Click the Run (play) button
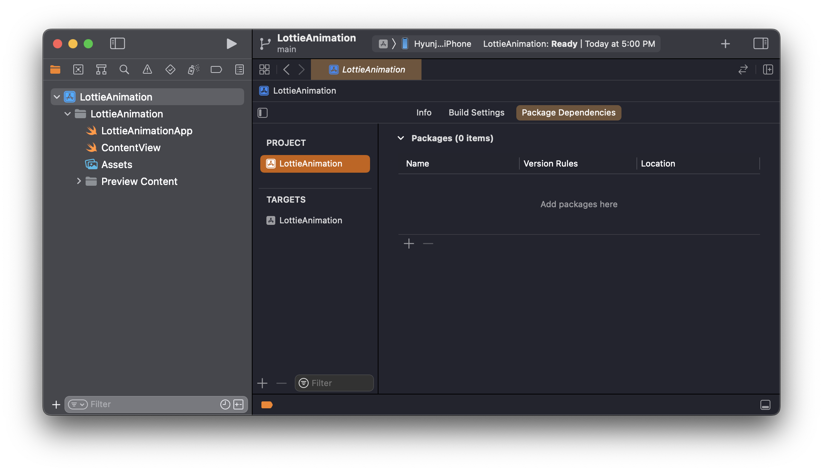This screenshot has width=823, height=472. [x=231, y=44]
